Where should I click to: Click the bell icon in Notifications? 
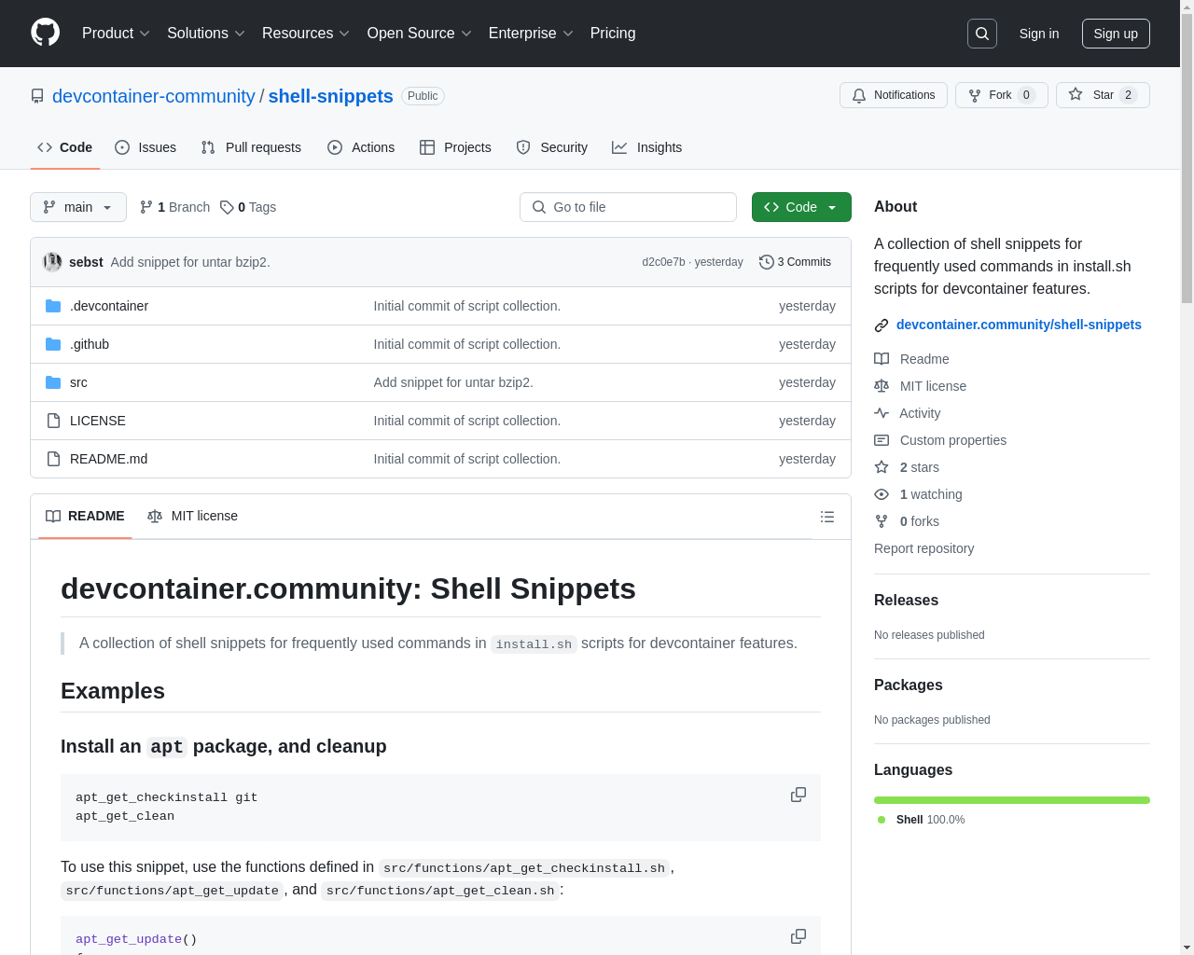pyautogui.click(x=859, y=95)
